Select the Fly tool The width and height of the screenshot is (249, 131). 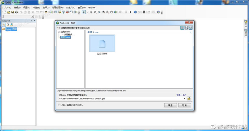87,12
